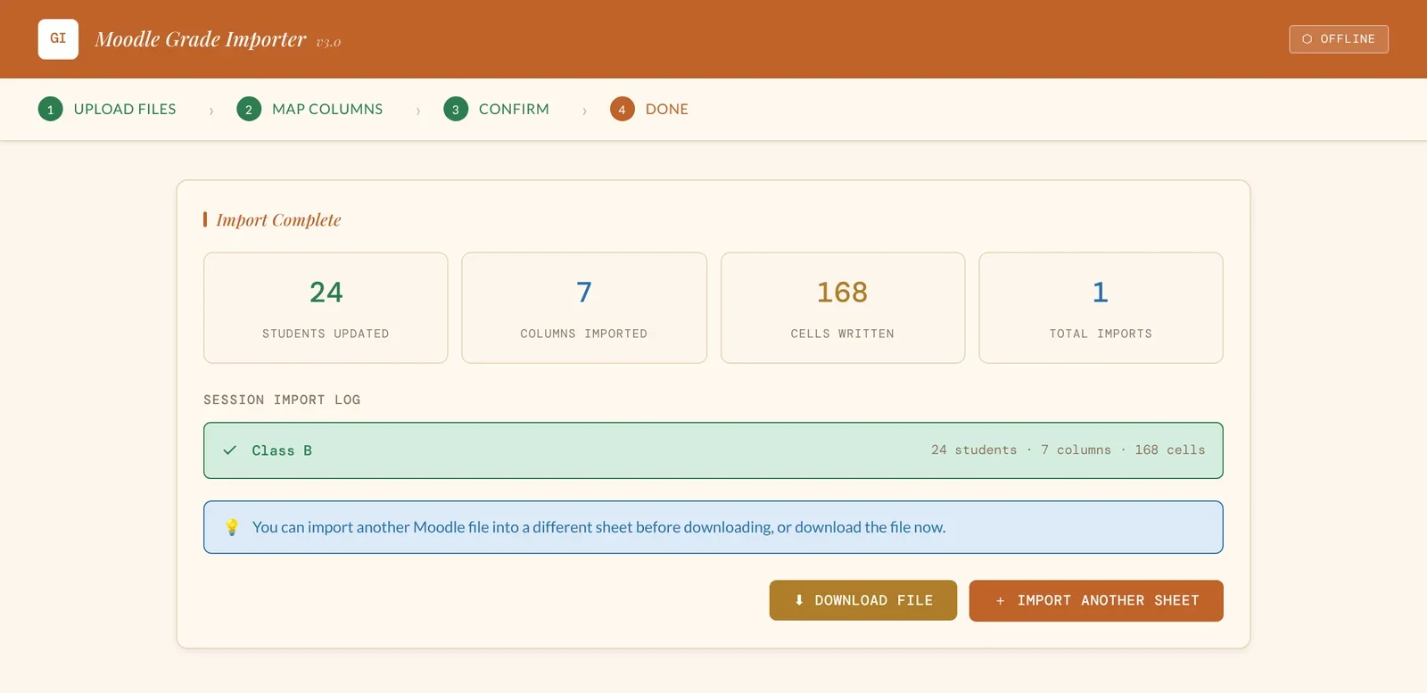Select the Class B log entry name
Image resolution: width=1427 pixels, height=693 pixels.
click(282, 450)
